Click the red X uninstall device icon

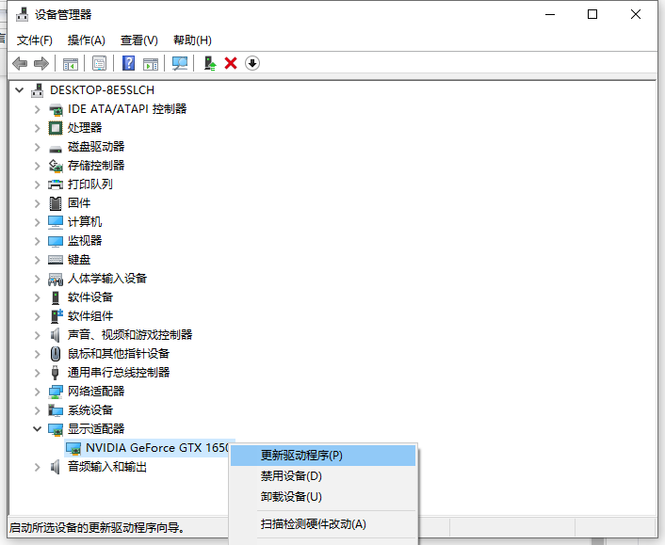click(231, 63)
